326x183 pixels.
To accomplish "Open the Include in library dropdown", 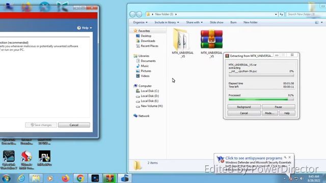I will (167, 22).
